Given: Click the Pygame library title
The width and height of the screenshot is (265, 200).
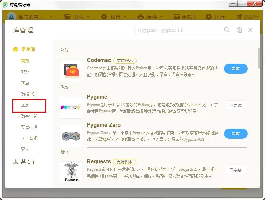Looking at the screenshot, I should 97,97.
